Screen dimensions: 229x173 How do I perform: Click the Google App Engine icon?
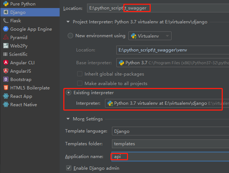[6, 29]
